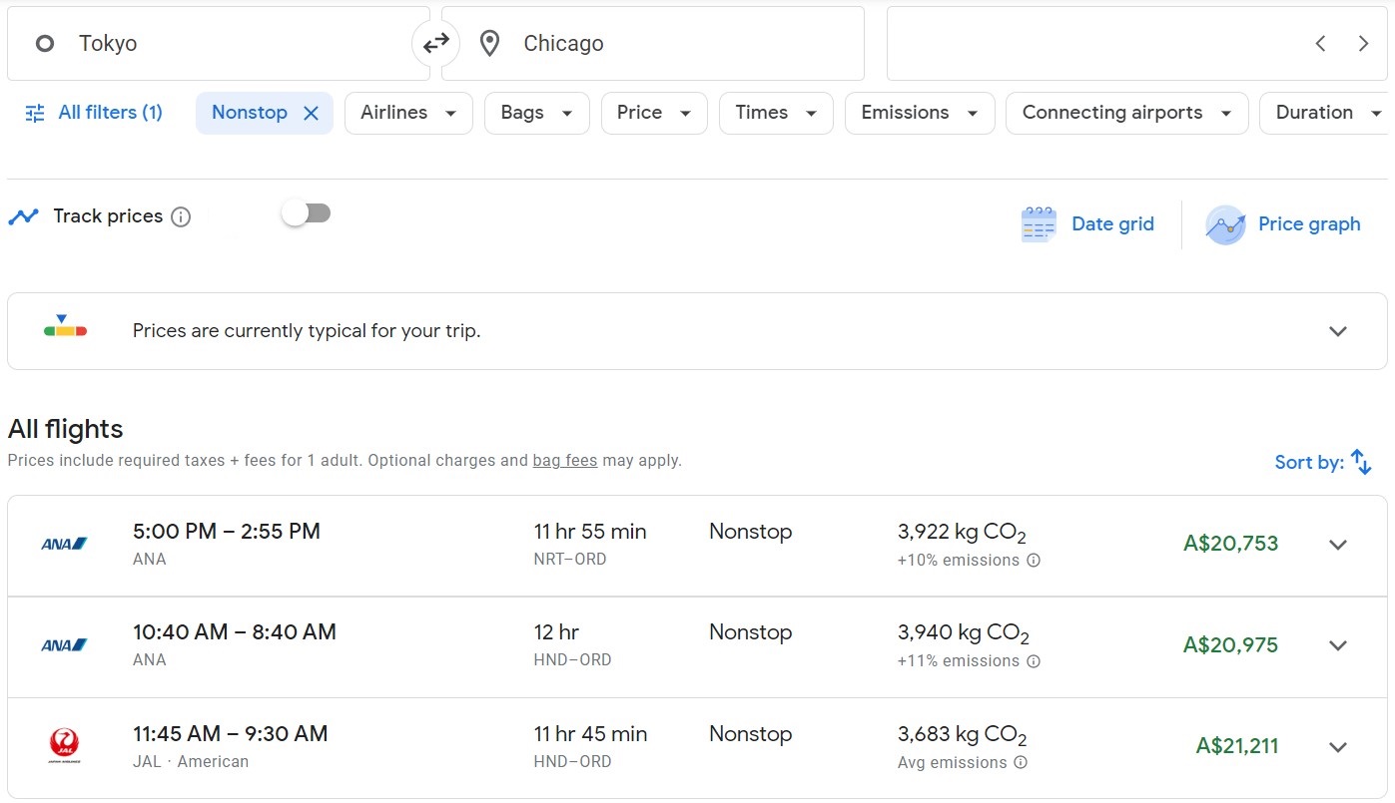Screen dimensions: 1395x803
Task: Click the Sort by label
Action: coord(1309,462)
